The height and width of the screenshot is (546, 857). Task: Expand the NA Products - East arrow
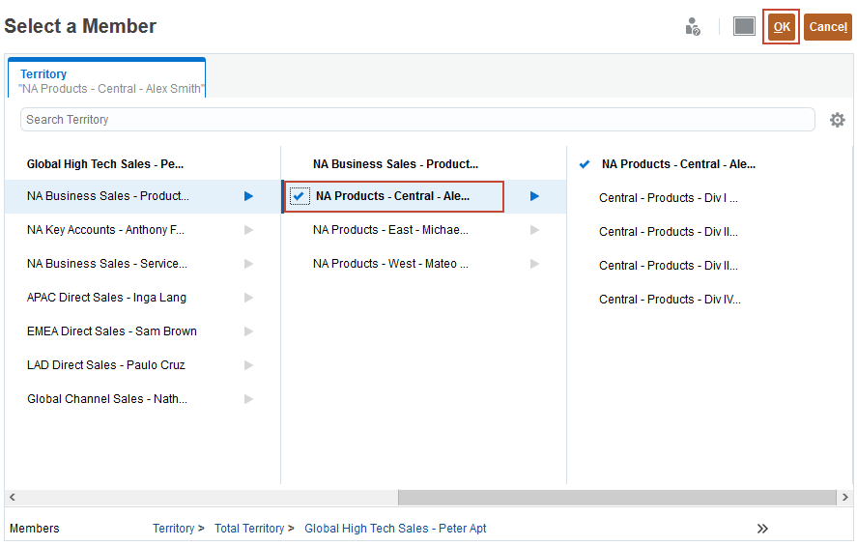534,230
